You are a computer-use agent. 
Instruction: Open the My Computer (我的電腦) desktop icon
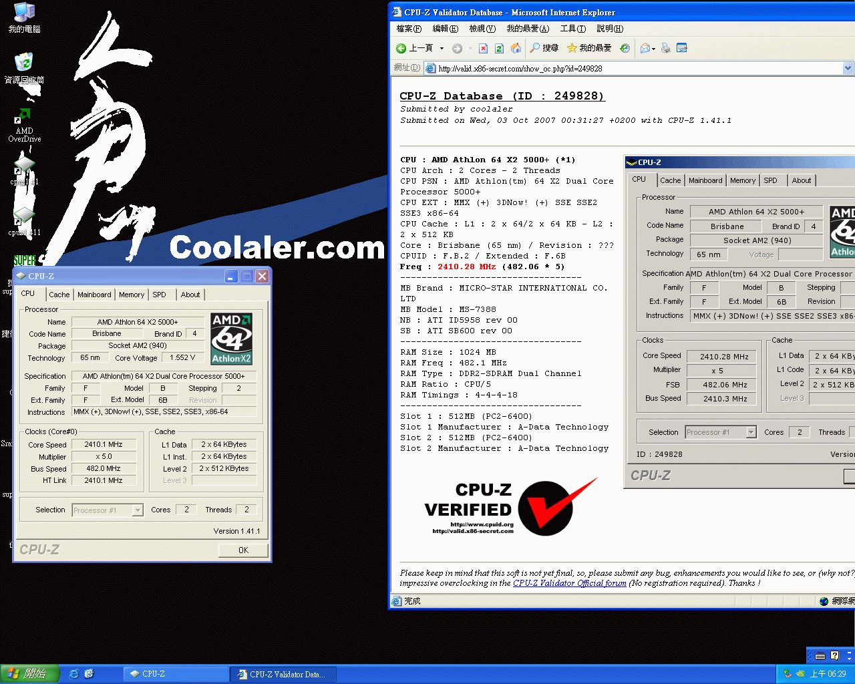coord(24,18)
